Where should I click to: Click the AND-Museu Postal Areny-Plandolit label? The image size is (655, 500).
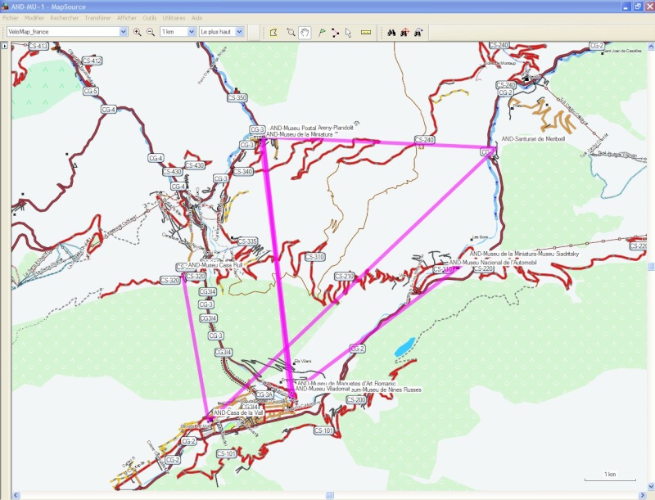[x=312, y=128]
